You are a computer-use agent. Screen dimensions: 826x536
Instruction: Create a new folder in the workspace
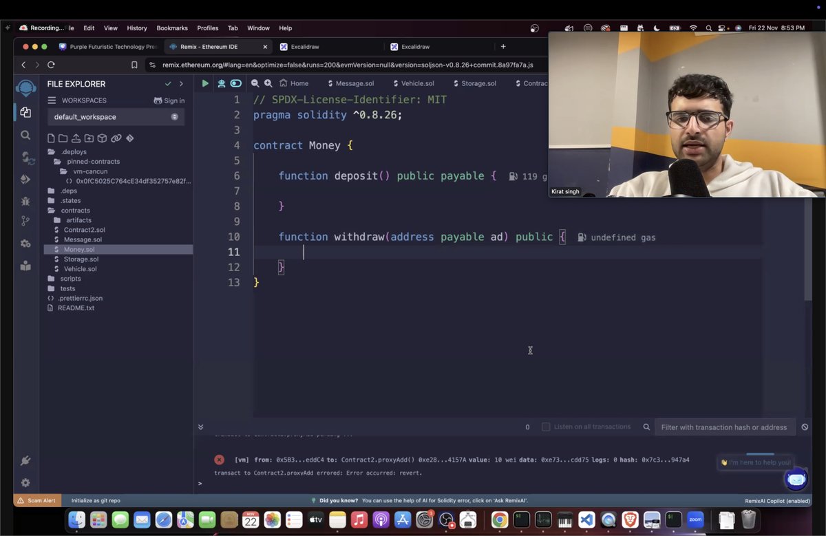click(63, 138)
